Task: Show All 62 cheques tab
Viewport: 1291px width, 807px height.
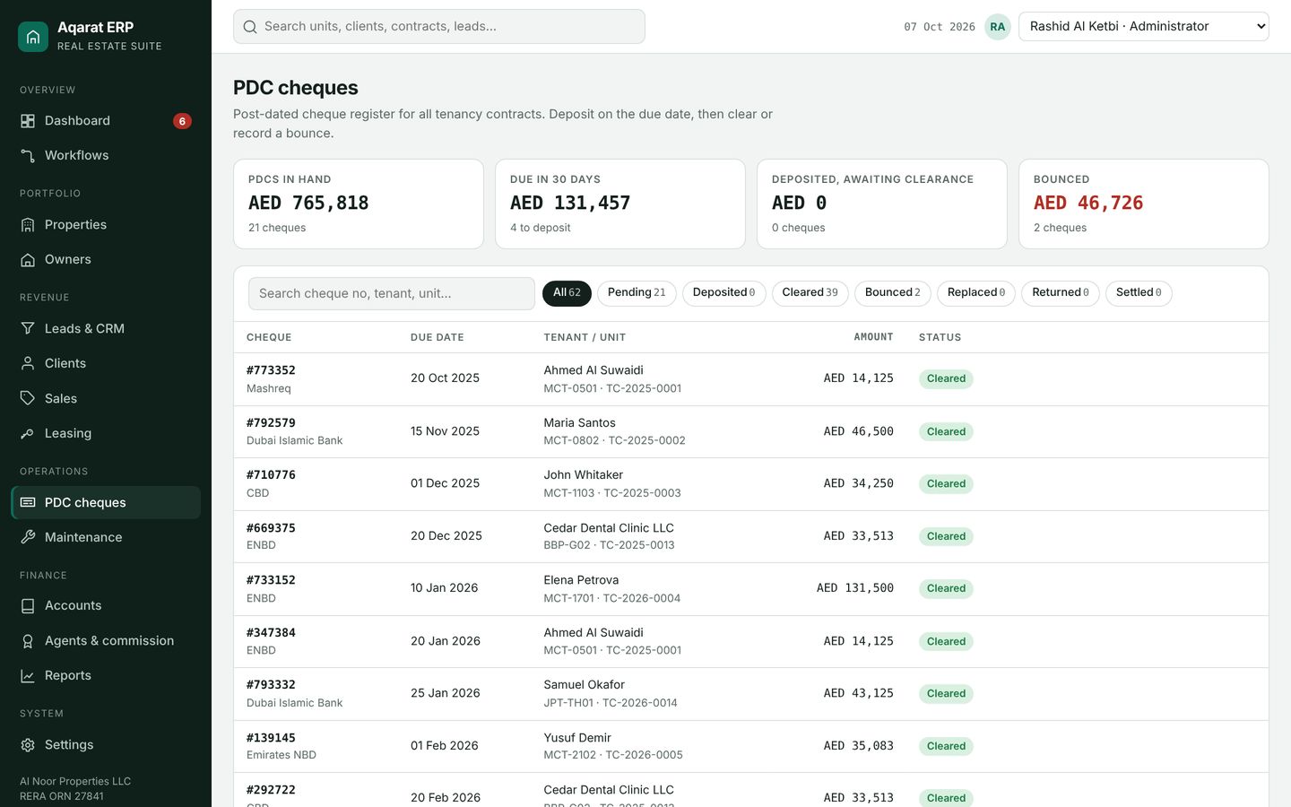Action: click(567, 293)
